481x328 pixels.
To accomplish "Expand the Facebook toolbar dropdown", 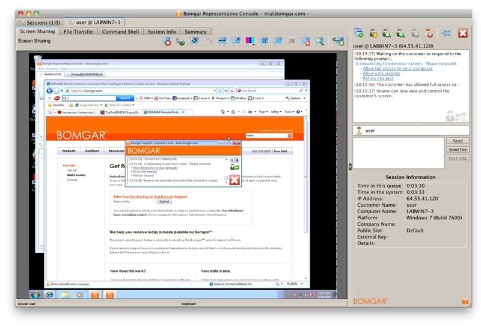I will [x=191, y=99].
